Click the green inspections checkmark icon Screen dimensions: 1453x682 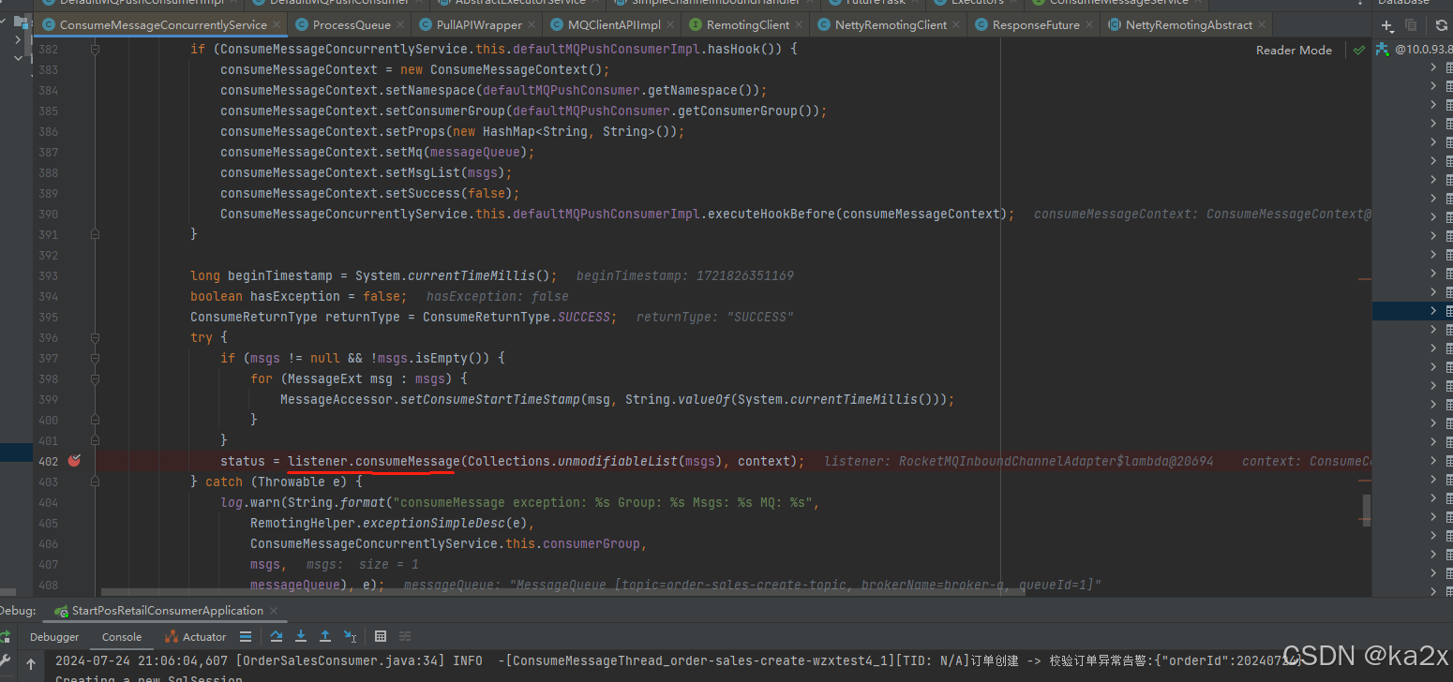pyautogui.click(x=1359, y=50)
